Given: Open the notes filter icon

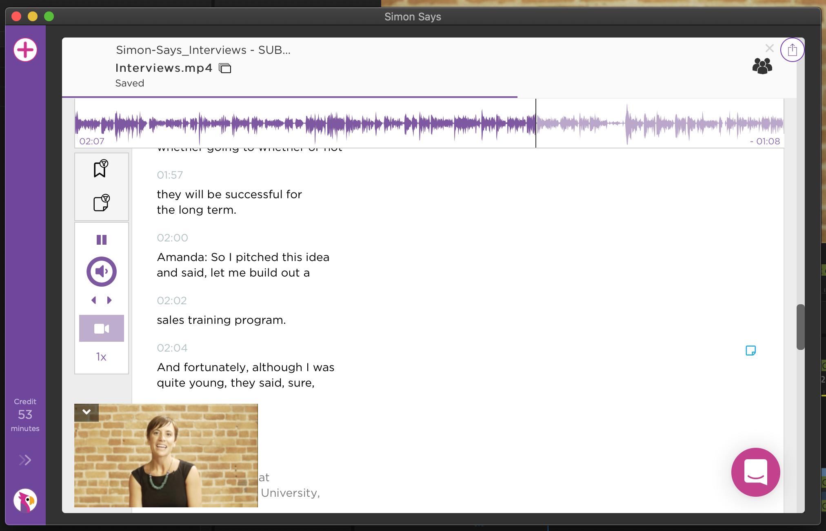Looking at the screenshot, I should [x=101, y=203].
